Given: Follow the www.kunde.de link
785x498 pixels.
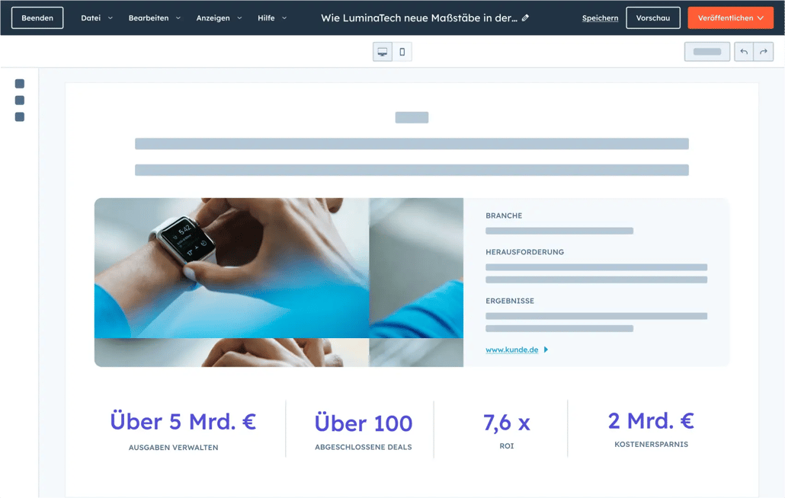Looking at the screenshot, I should click(x=511, y=350).
